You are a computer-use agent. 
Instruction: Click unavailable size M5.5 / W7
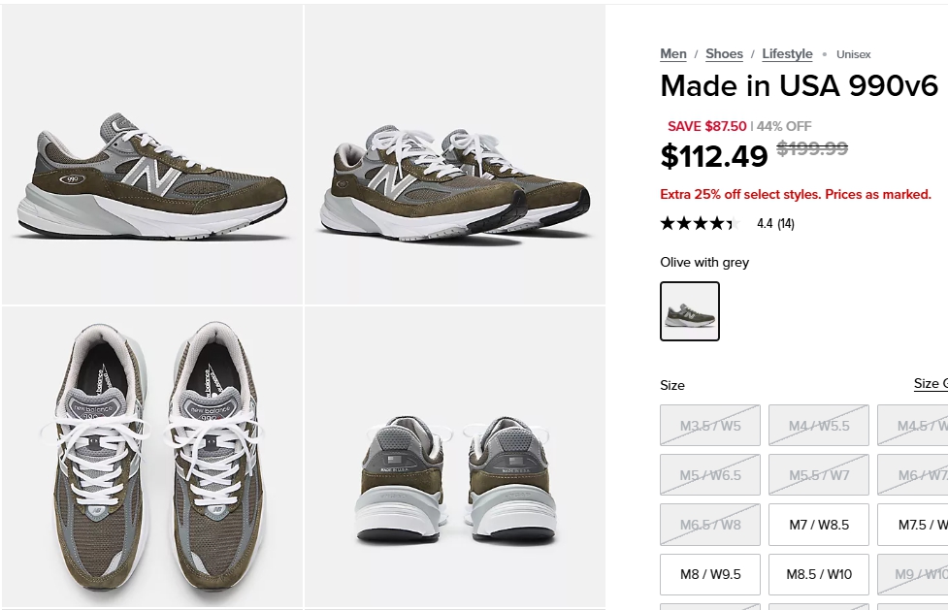818,475
